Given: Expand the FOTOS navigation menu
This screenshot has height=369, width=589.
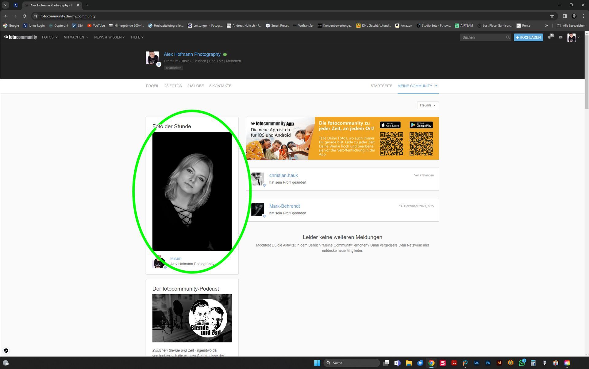Looking at the screenshot, I should coord(50,37).
